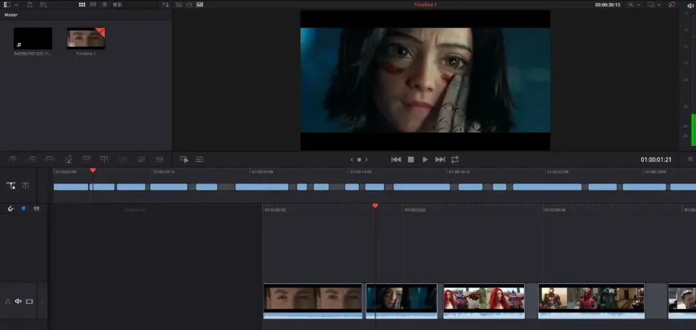Select the red-haired woman clip in the lower timeline
The width and height of the screenshot is (696, 330).
(484, 301)
